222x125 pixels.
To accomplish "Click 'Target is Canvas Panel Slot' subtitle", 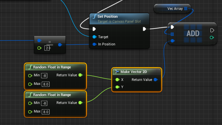I will click(119, 21).
